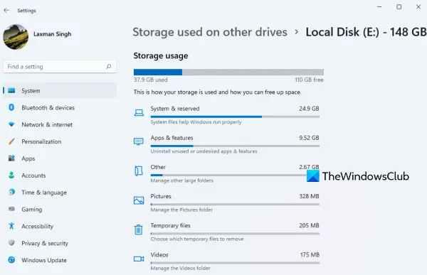This screenshot has height=275, width=427.
Task: Open the Apps settings category
Action: point(60,158)
